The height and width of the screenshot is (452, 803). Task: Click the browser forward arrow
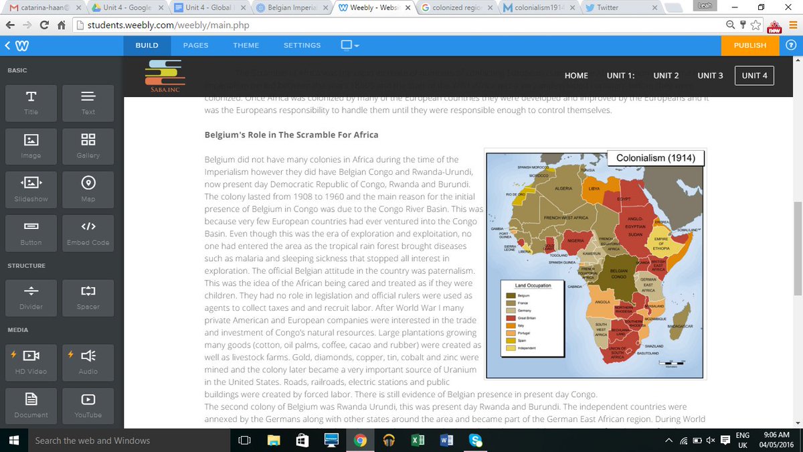click(x=28, y=25)
